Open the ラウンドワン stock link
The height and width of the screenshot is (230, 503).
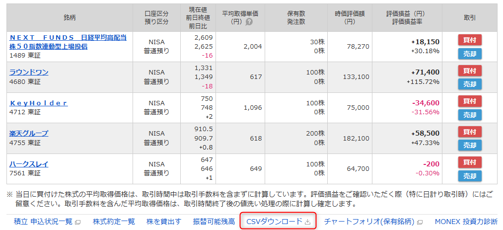tap(29, 72)
